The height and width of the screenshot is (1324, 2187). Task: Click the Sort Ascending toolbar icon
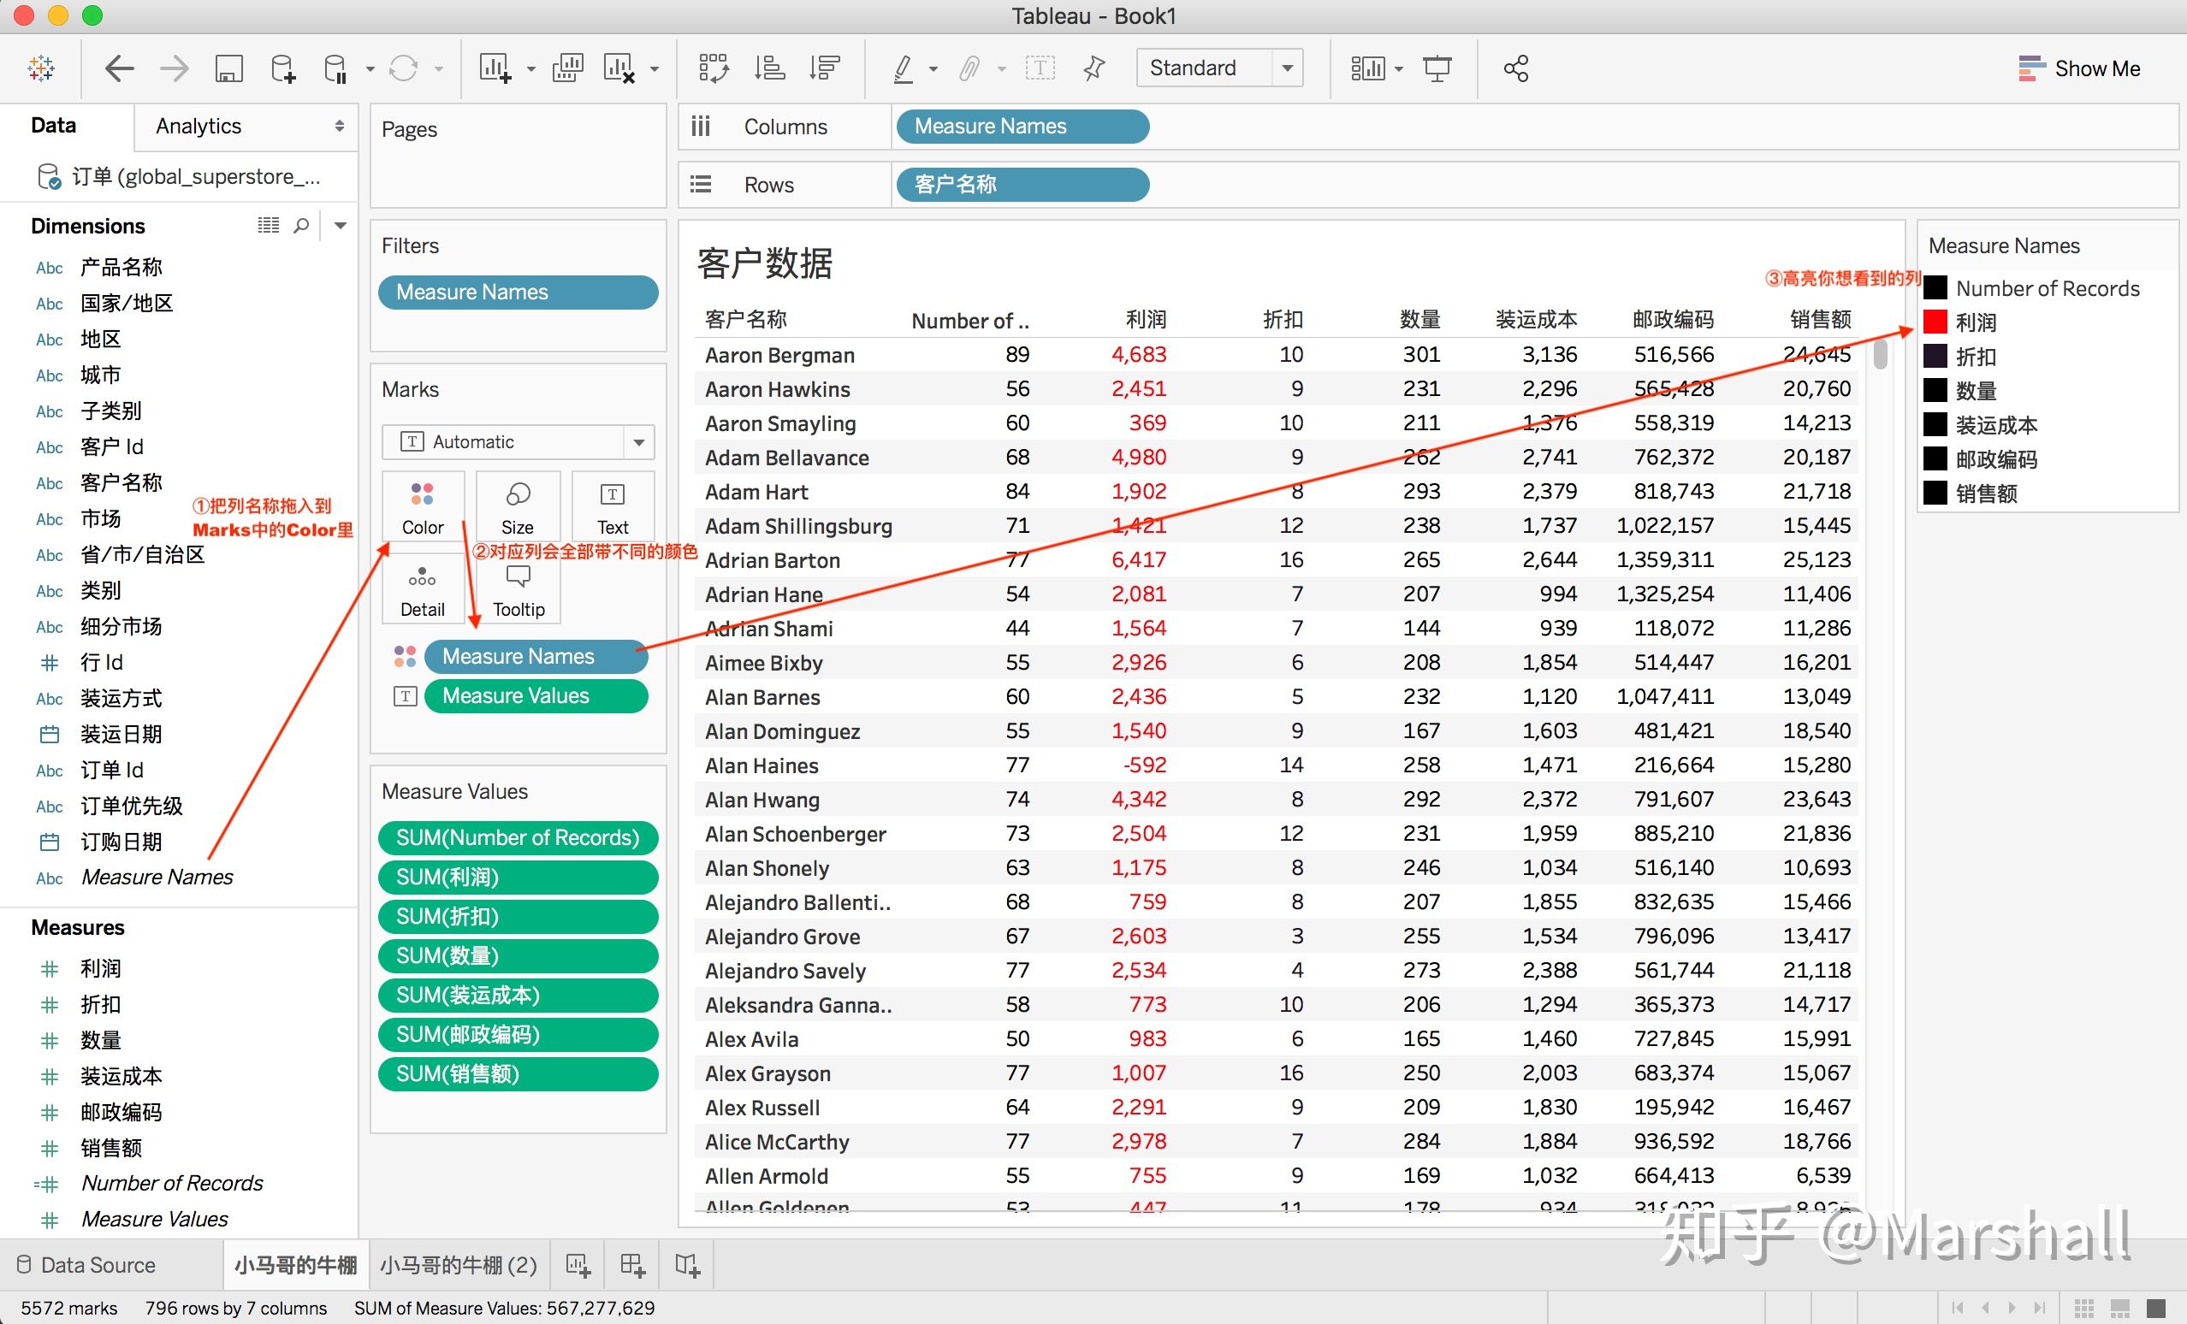coord(768,68)
